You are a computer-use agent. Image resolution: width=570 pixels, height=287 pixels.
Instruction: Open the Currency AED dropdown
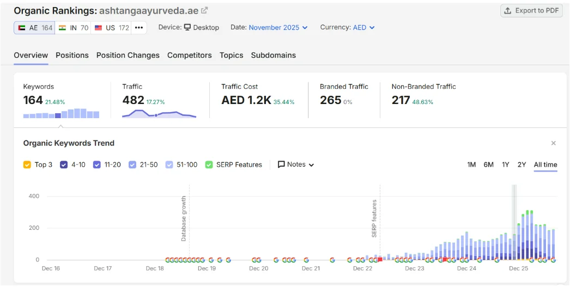pos(363,28)
